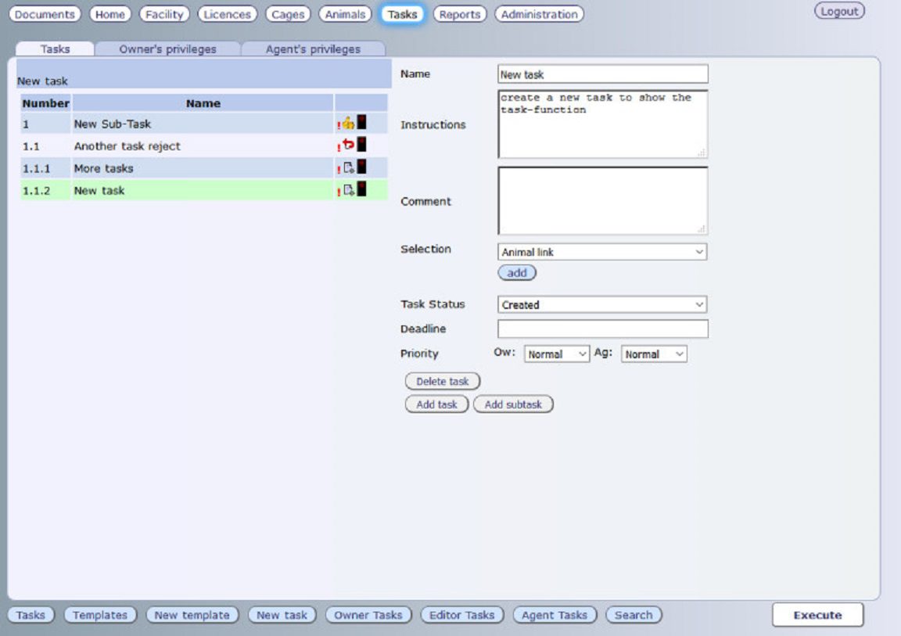This screenshot has height=636, width=901.
Task: Click the exclamation mark in the More tasks row
Action: 339,170
